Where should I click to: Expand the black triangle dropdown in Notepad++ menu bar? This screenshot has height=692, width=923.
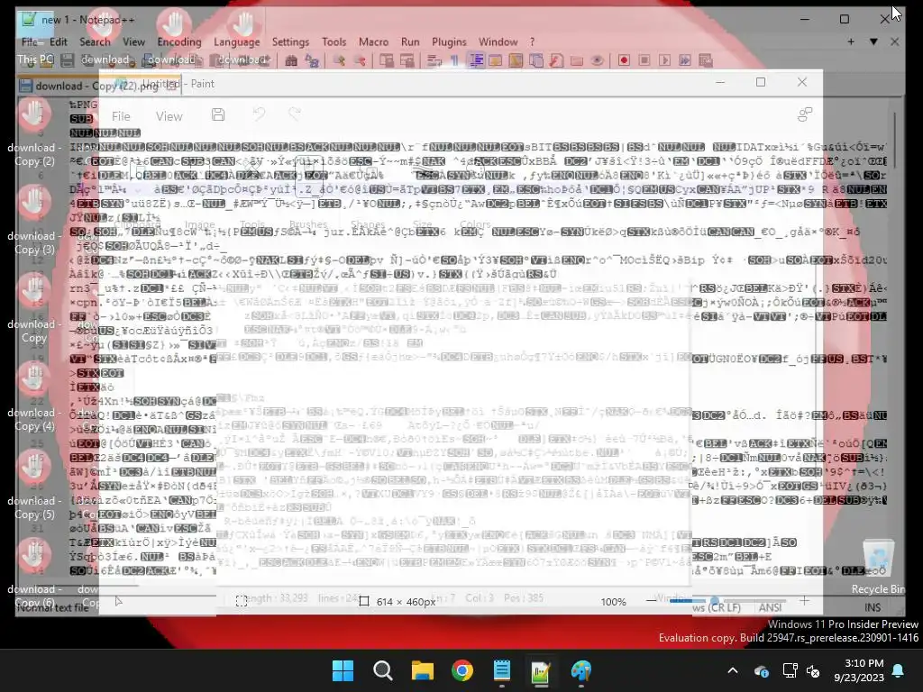point(873,41)
